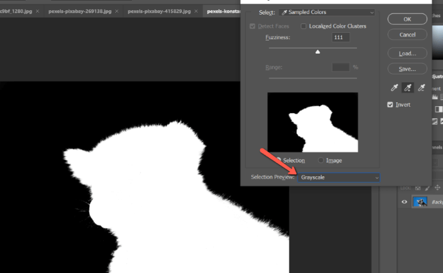Click the Fuzziness value field

click(x=341, y=38)
